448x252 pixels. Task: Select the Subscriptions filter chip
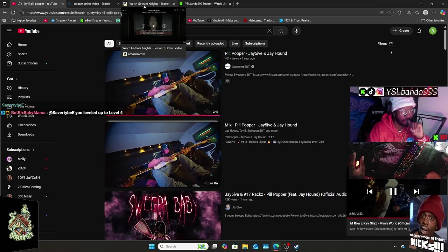point(255,43)
